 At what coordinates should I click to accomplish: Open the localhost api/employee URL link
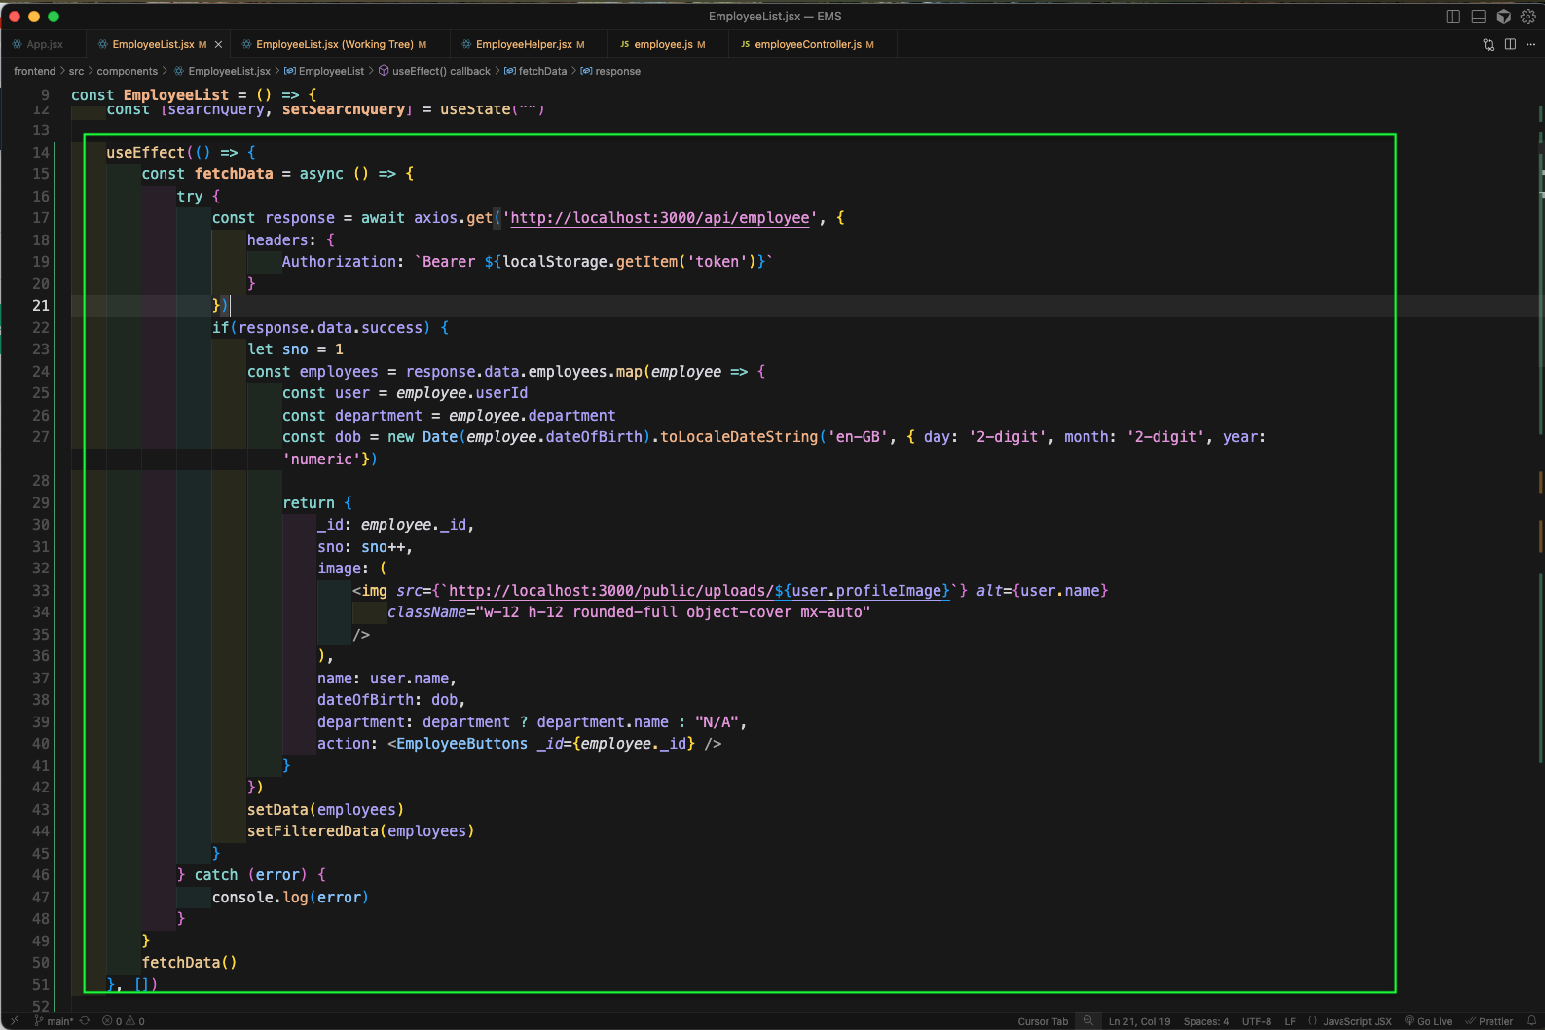659,218
